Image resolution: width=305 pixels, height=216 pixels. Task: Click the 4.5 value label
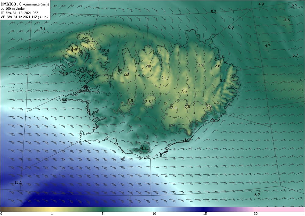point(287,20)
